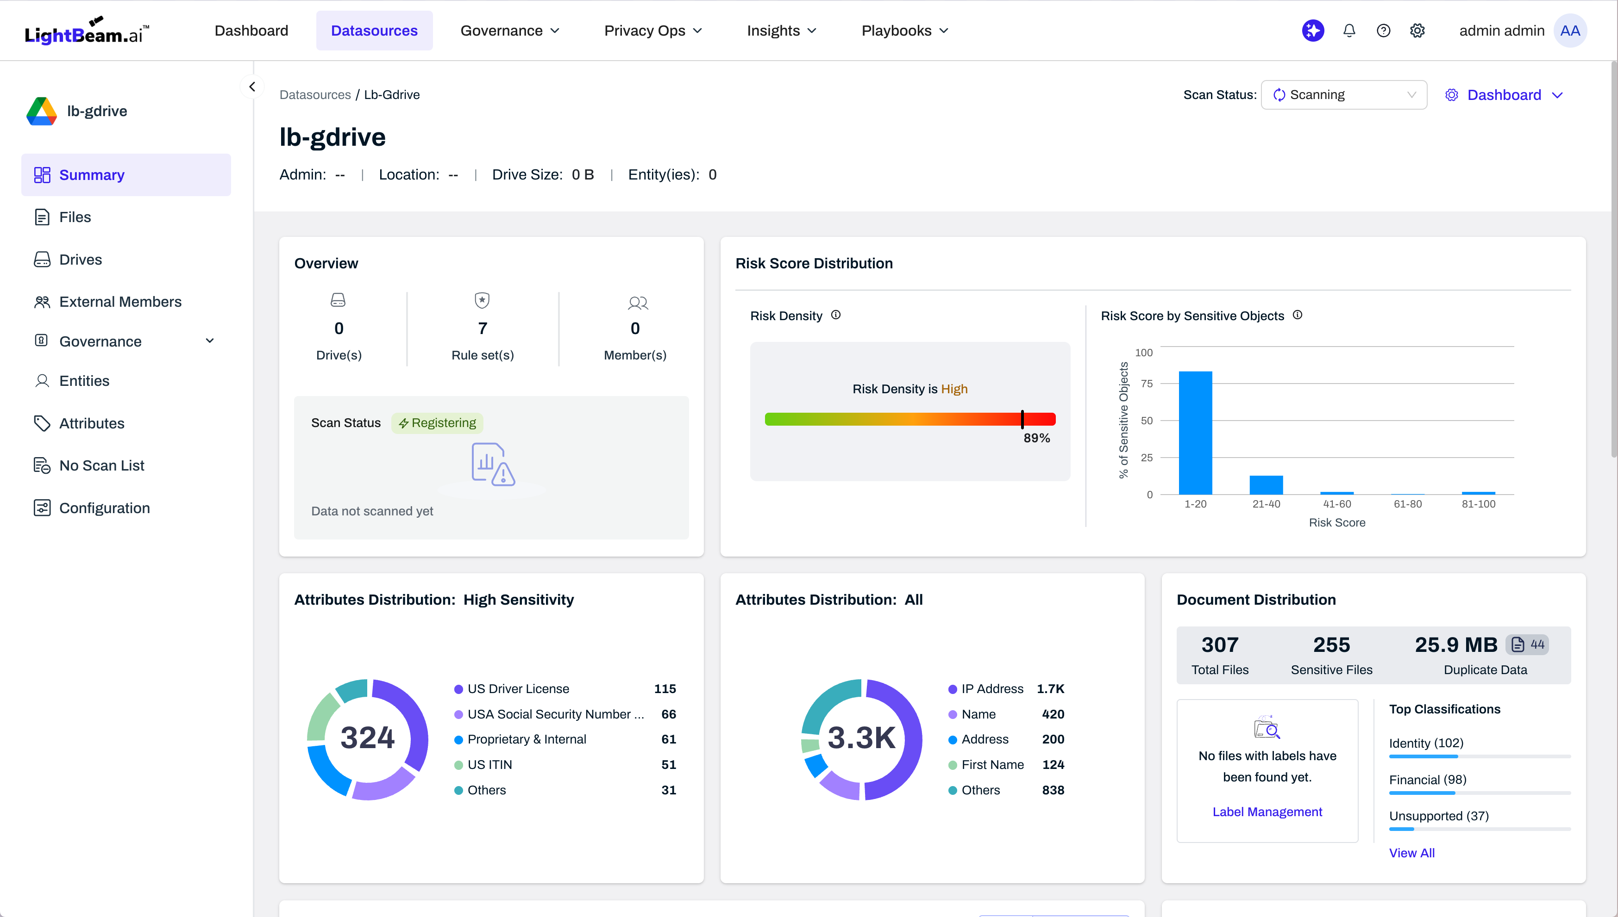The image size is (1618, 917).
Task: Click the Registering scan status badge
Action: [x=438, y=423]
